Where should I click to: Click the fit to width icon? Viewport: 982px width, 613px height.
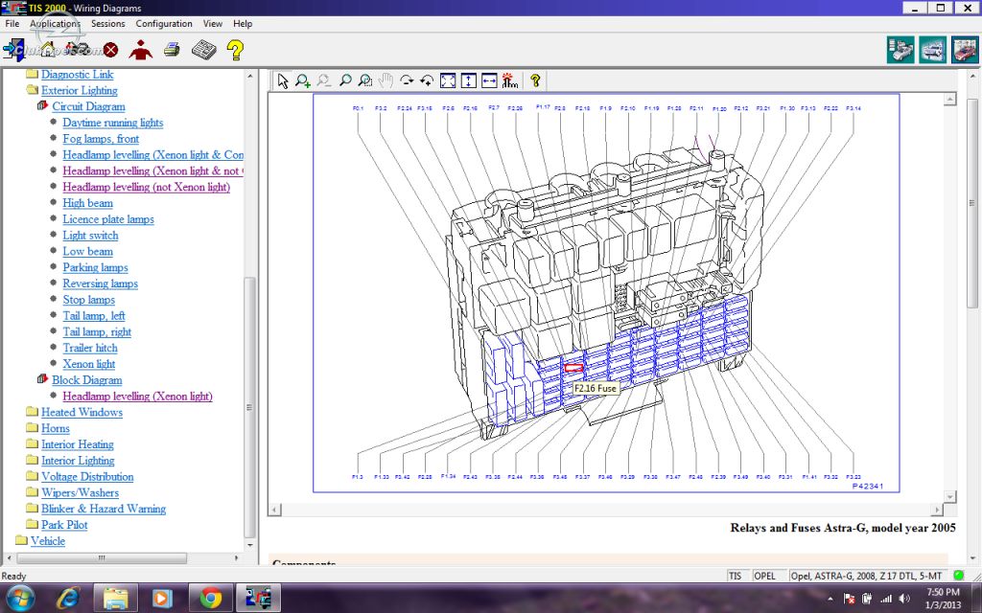tap(489, 80)
